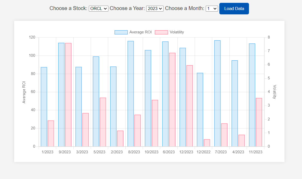Click the Volatility bar for 11/2023
Screen dimensions: 302x179
click(259, 122)
